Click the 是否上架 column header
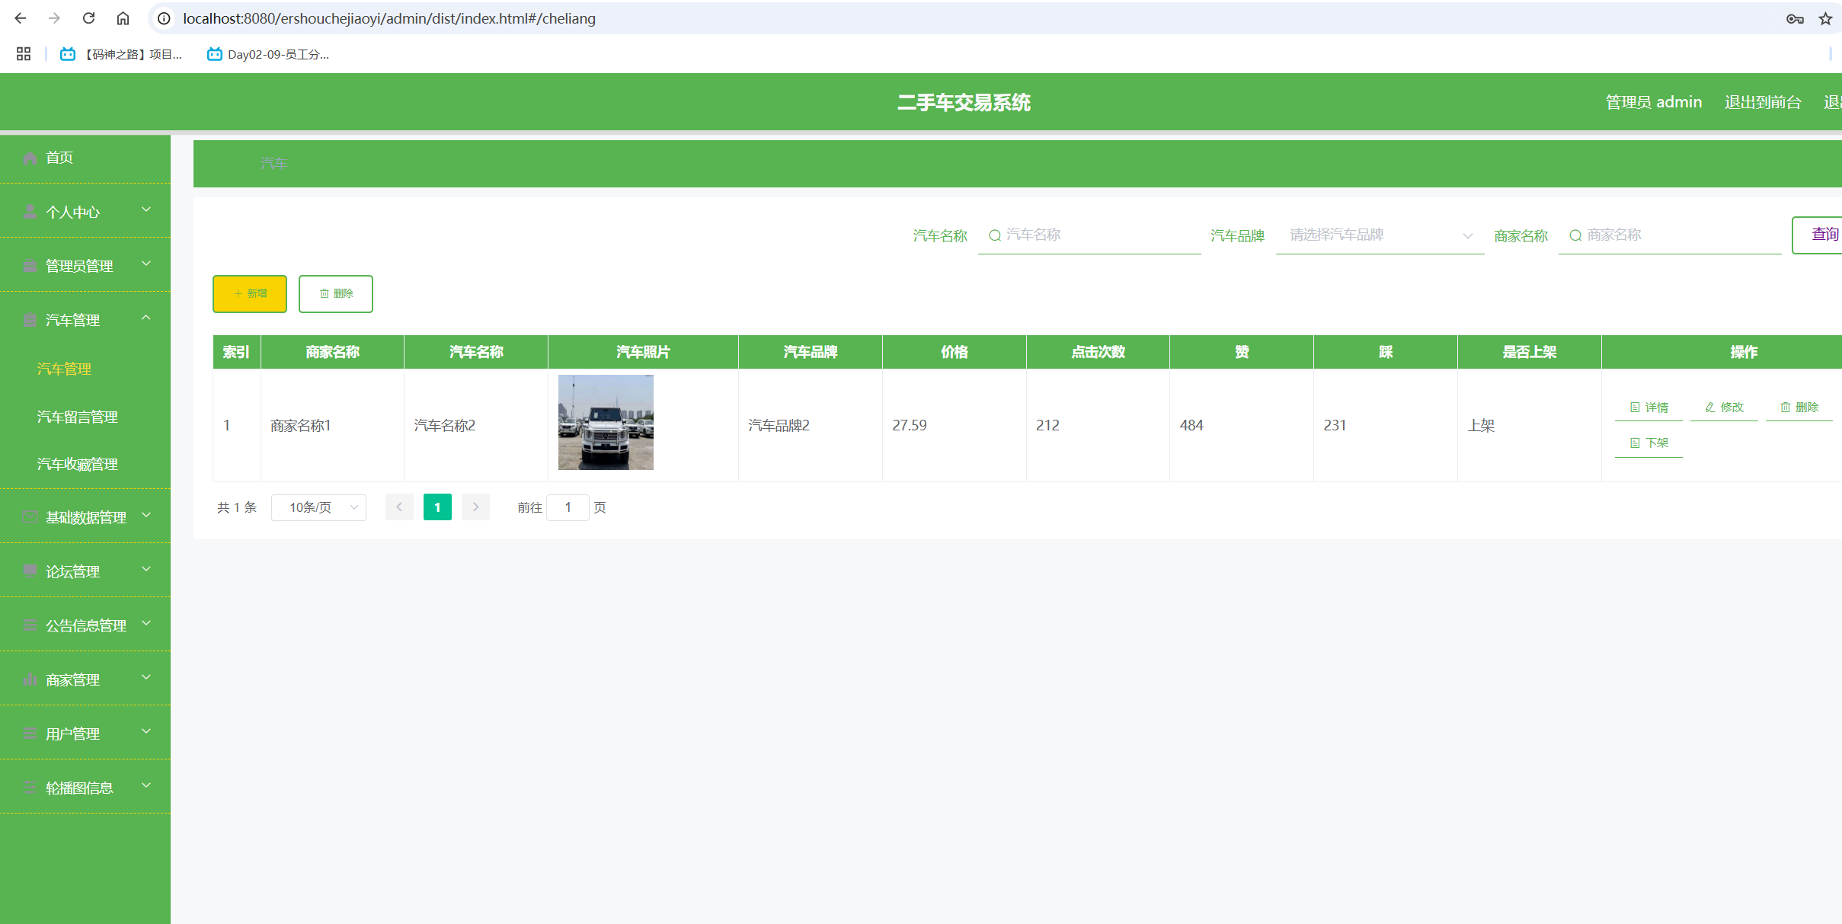The width and height of the screenshot is (1842, 924). (x=1529, y=352)
